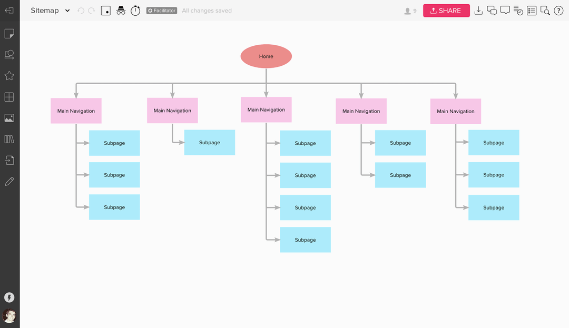Enable private mode with the incognito icon
The height and width of the screenshot is (328, 569).
pyautogui.click(x=121, y=11)
